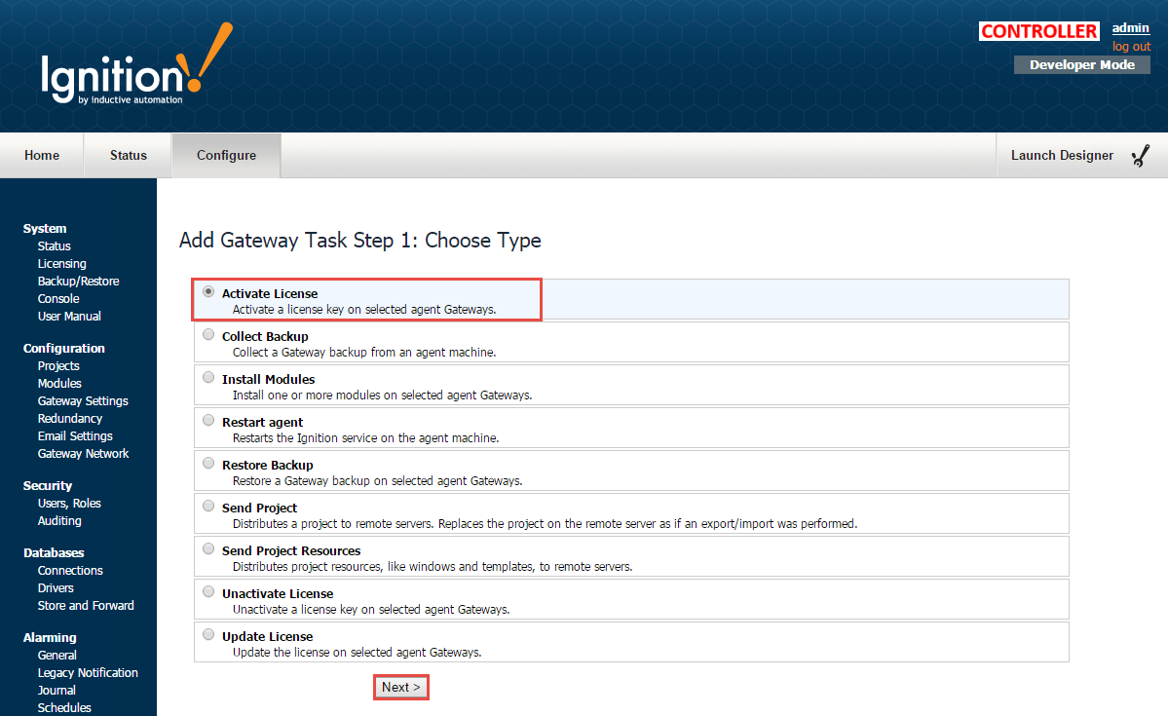Open Drivers under Databases
The image size is (1168, 716).
[56, 587]
